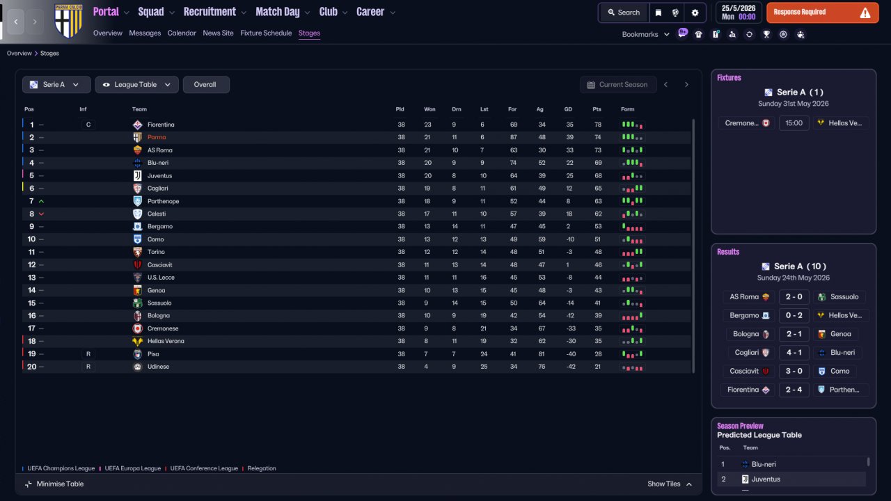Viewport: 891px width, 501px height.
Task: Switch to the Calendar tab
Action: click(x=182, y=33)
